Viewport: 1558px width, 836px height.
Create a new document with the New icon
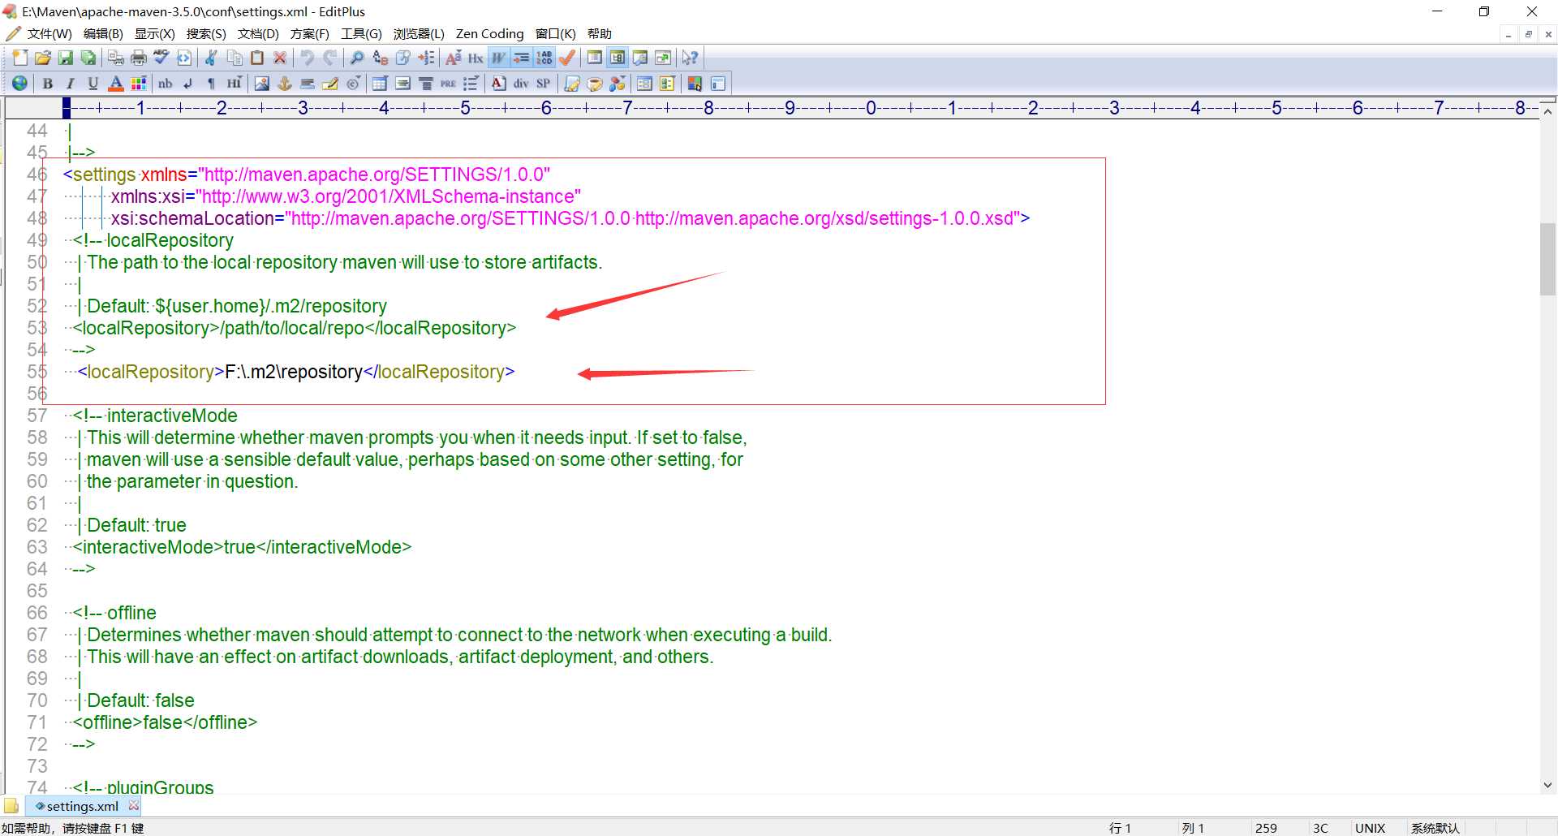pos(20,58)
